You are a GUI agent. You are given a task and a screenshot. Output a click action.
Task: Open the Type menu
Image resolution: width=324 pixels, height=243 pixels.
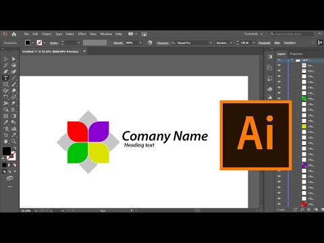59,34
